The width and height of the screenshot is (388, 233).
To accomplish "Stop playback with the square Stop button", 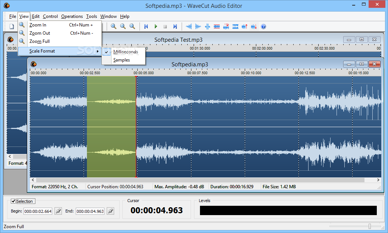I will [165, 26].
